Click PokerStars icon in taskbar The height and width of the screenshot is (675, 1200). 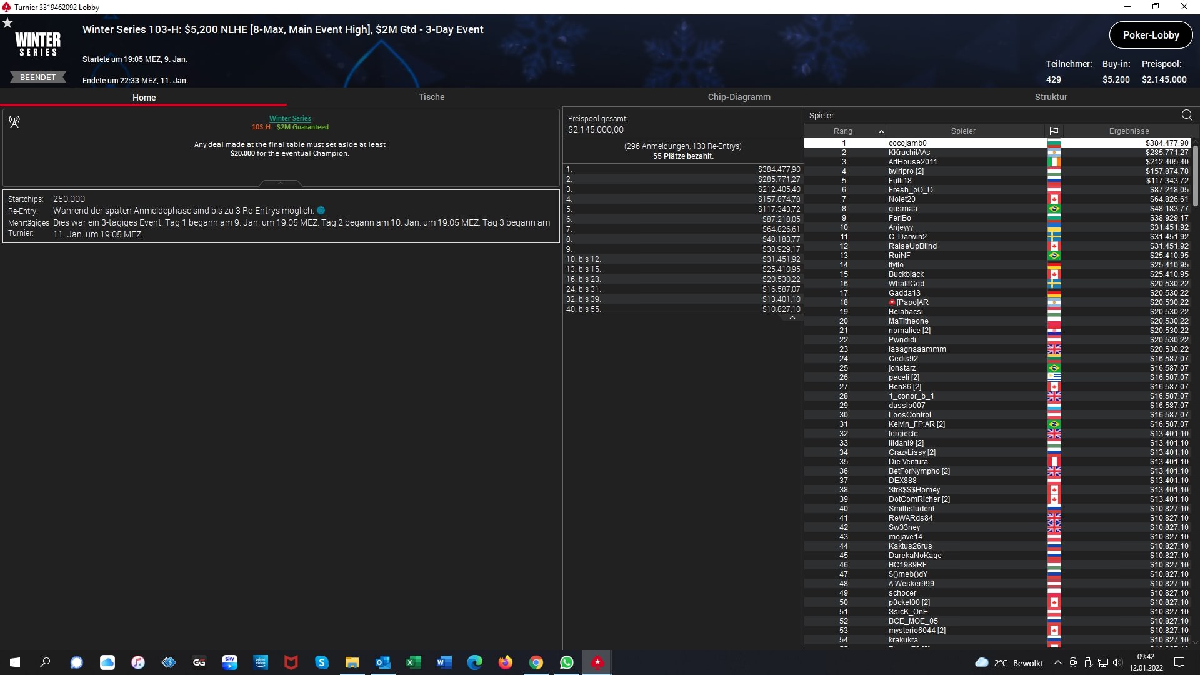click(x=597, y=662)
